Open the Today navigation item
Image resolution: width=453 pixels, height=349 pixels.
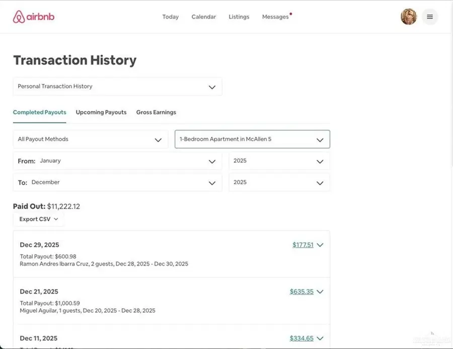(170, 17)
